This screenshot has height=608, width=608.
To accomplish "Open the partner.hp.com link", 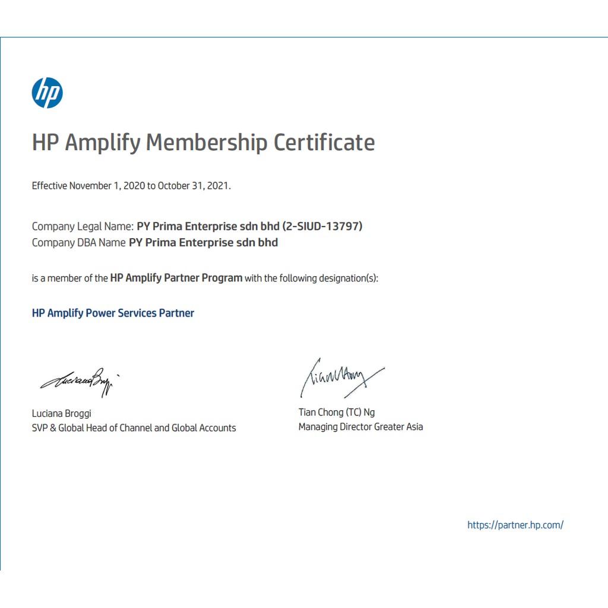I will (x=515, y=525).
